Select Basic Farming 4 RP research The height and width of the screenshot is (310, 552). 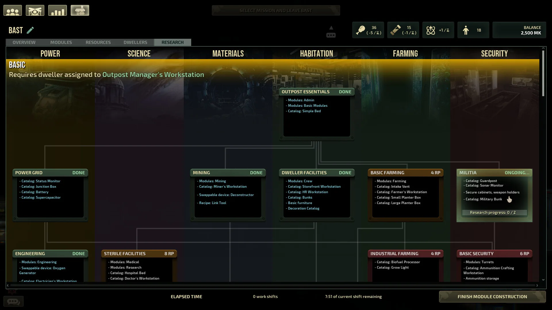pos(405,195)
